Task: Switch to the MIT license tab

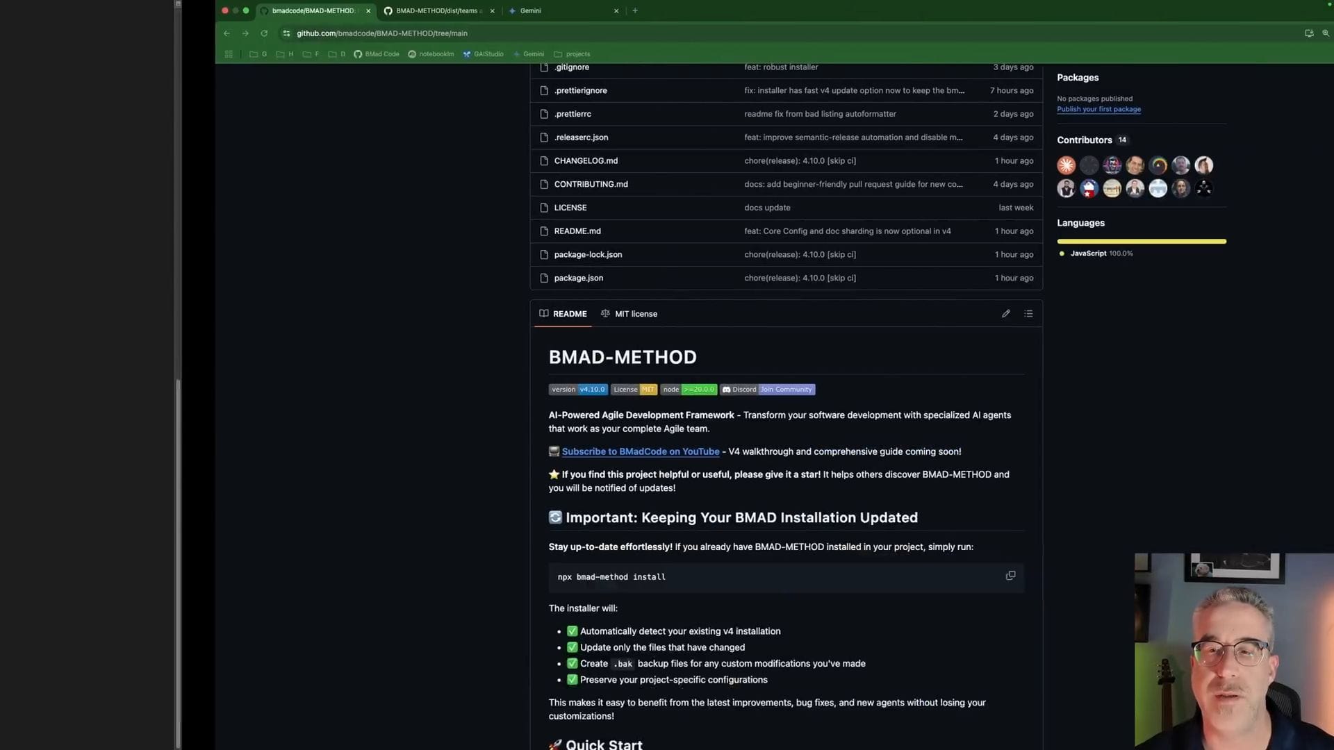Action: pos(629,314)
